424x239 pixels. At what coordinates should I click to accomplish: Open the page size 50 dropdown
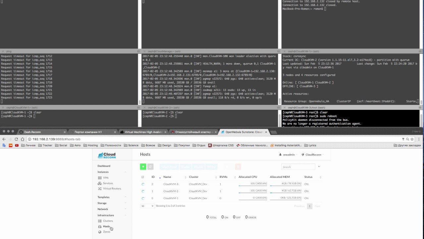pos(147,206)
